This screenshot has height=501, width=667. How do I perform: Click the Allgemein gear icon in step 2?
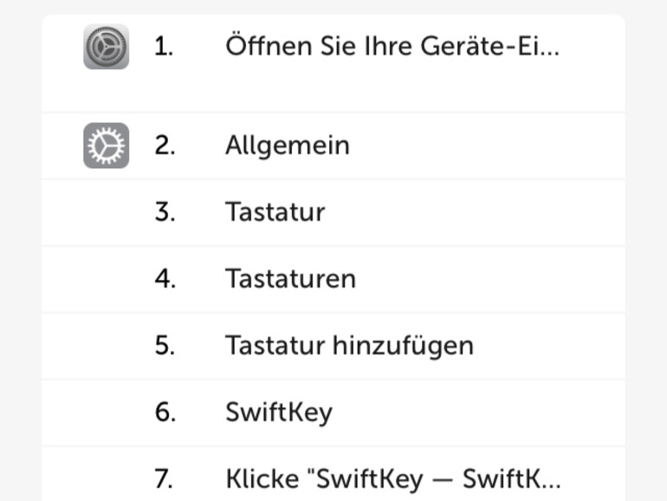(107, 146)
